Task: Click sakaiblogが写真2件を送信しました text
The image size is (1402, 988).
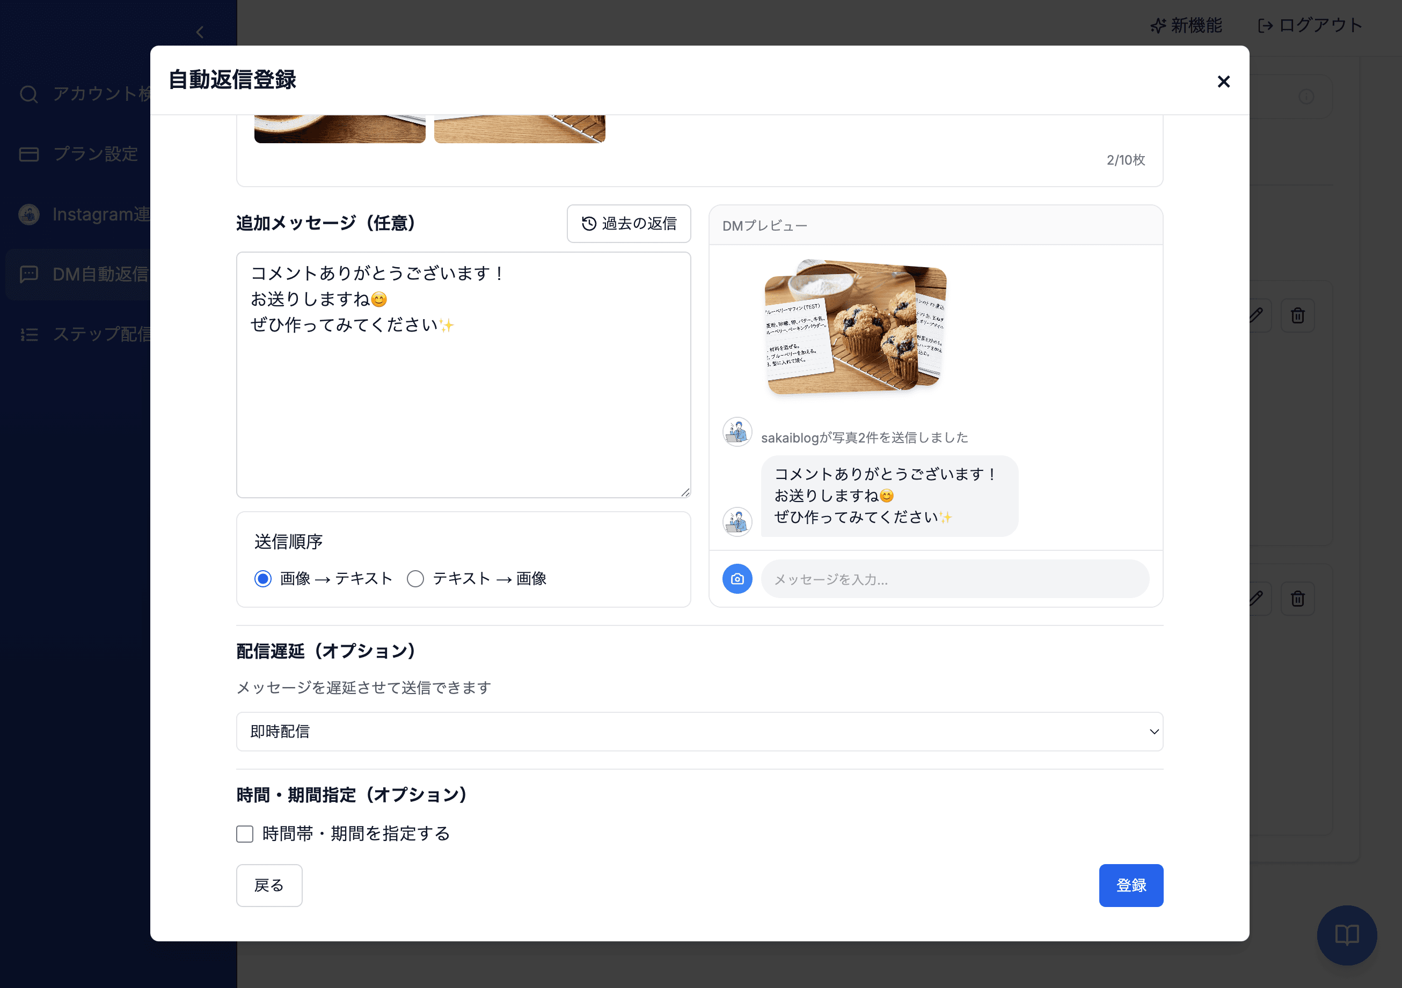Action: tap(864, 438)
